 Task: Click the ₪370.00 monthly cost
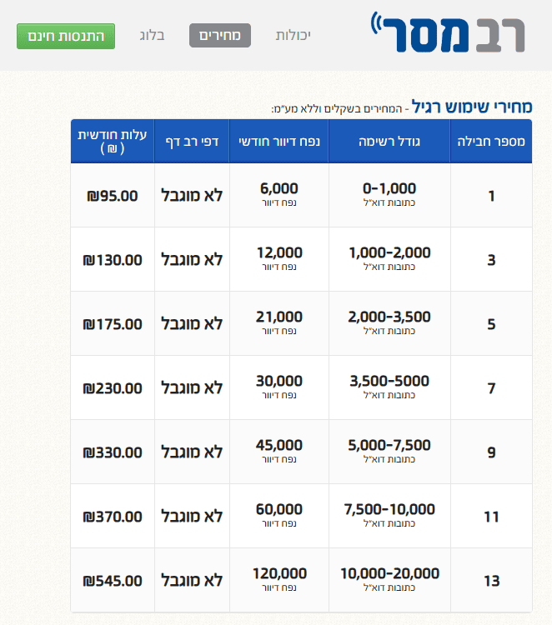(x=113, y=517)
